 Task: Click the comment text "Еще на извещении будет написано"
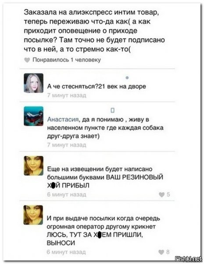(105, 177)
